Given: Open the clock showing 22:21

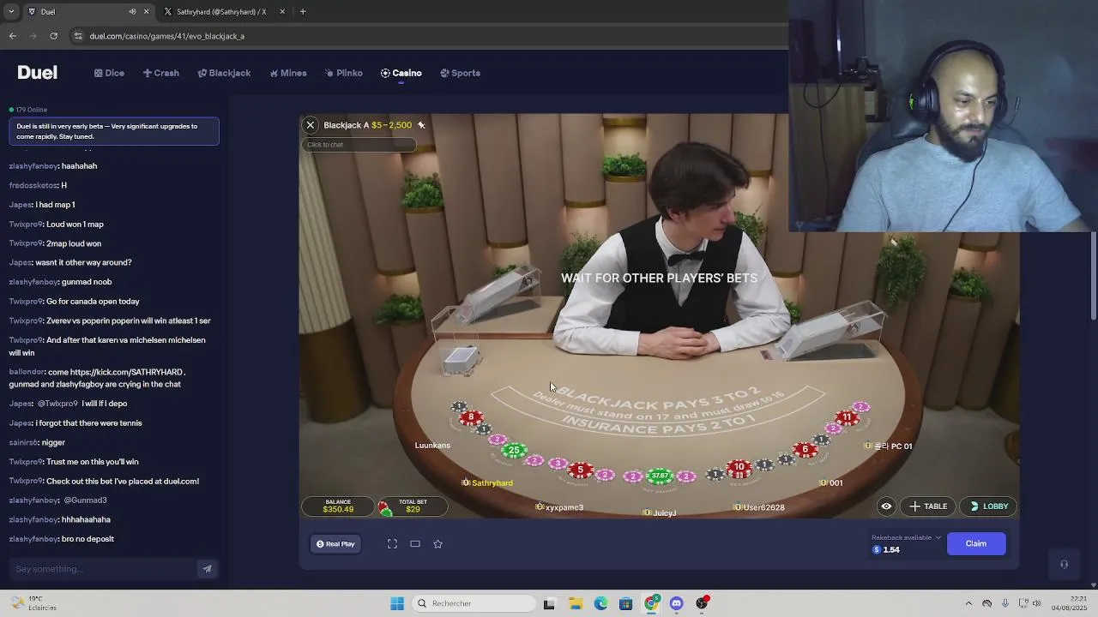Looking at the screenshot, I should tap(1069, 603).
